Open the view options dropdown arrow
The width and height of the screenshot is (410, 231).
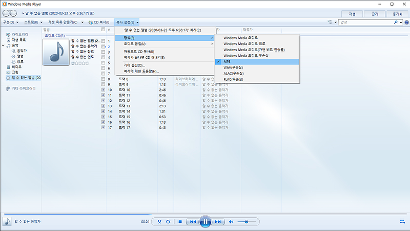point(336,22)
